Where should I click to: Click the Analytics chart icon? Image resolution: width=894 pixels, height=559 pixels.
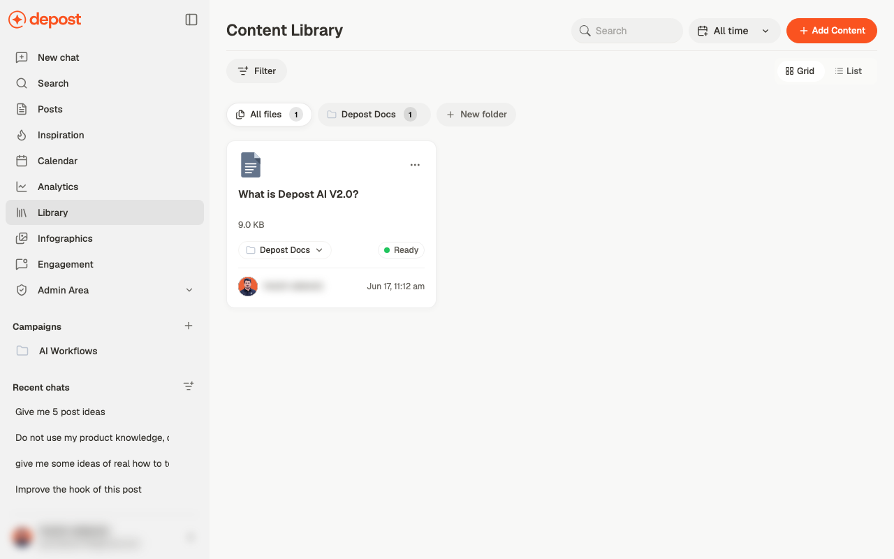click(x=22, y=187)
